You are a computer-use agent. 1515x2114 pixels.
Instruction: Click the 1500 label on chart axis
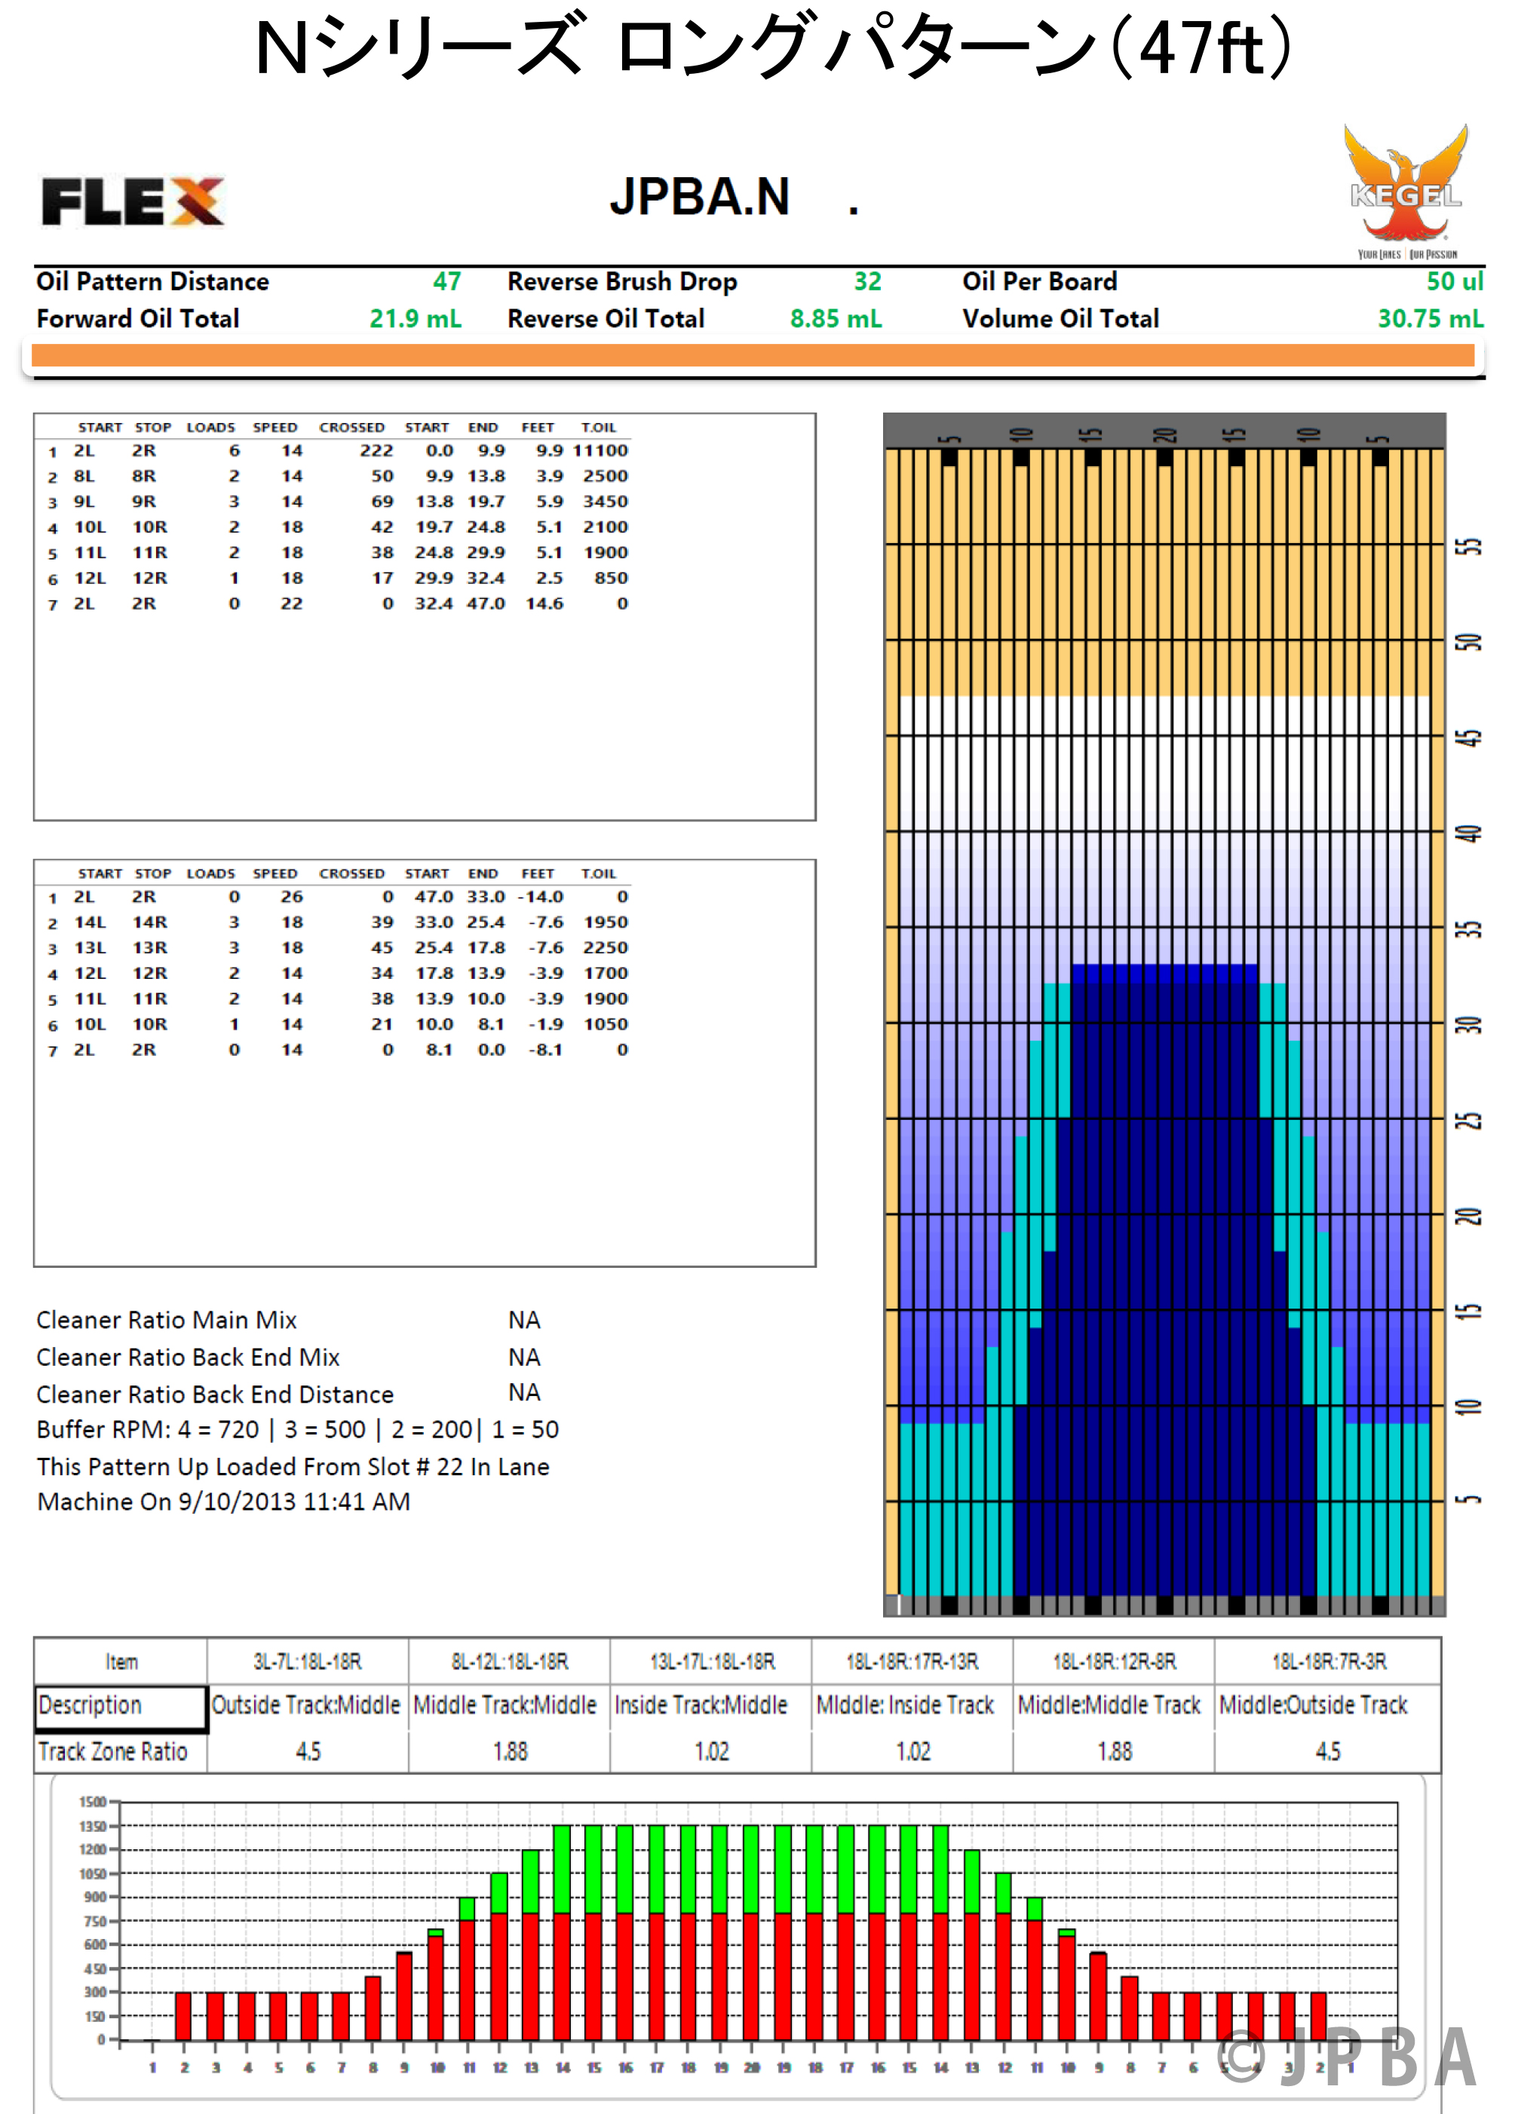[x=94, y=1802]
